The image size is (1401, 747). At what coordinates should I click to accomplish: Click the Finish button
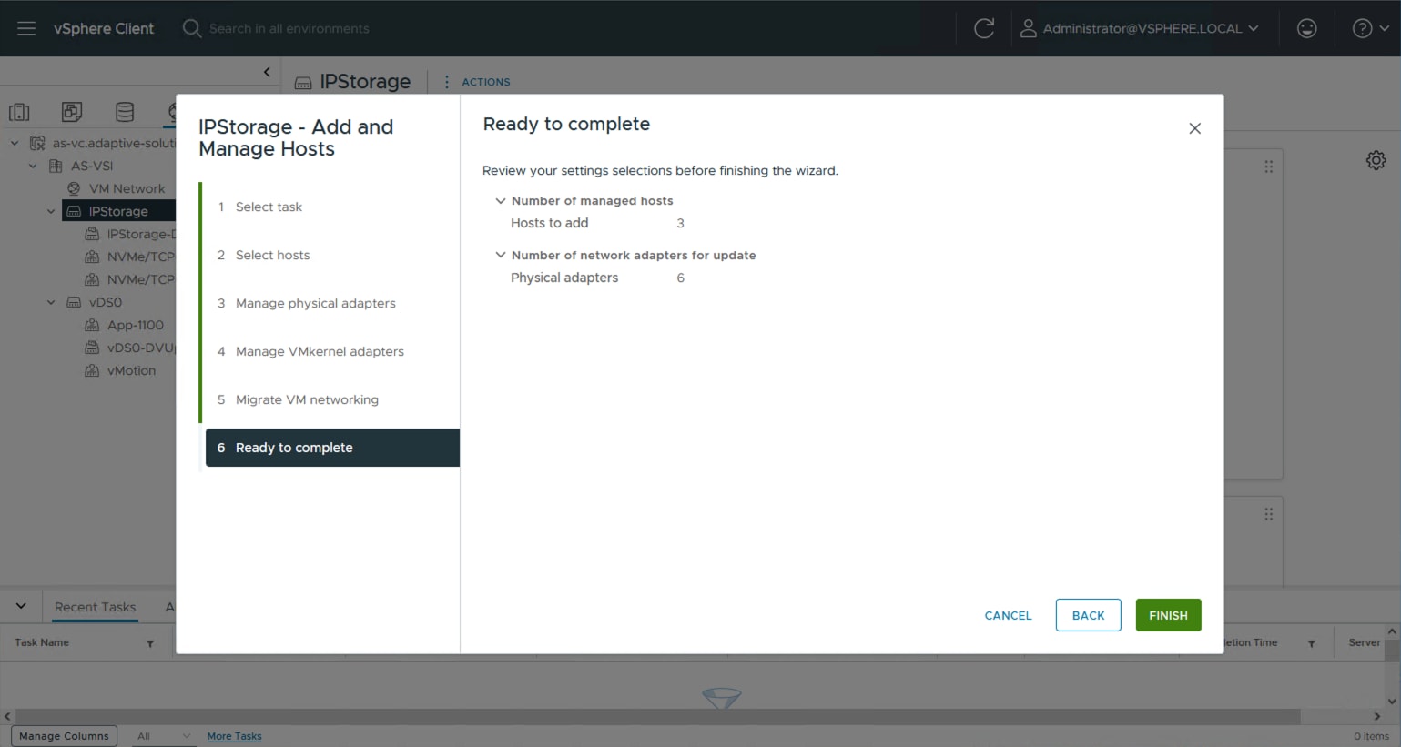[1168, 615]
